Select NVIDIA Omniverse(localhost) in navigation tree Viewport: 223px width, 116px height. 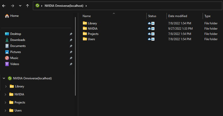(32, 78)
